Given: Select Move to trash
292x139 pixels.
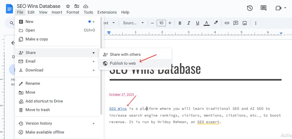Looking at the screenshot, I should click(x=57, y=110).
